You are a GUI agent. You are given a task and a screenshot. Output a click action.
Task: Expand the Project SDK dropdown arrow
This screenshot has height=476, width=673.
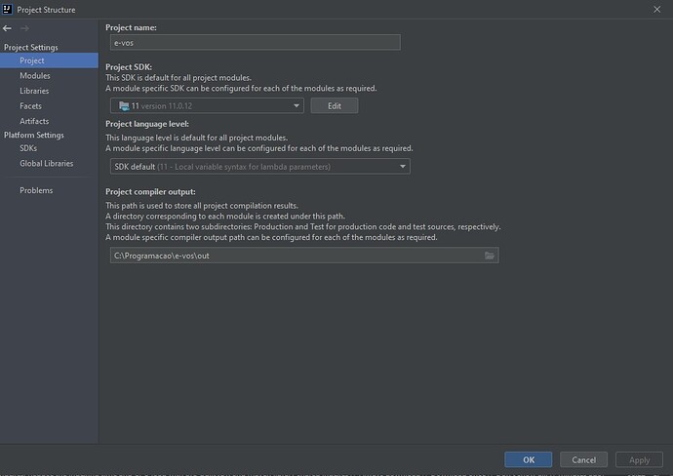point(297,105)
